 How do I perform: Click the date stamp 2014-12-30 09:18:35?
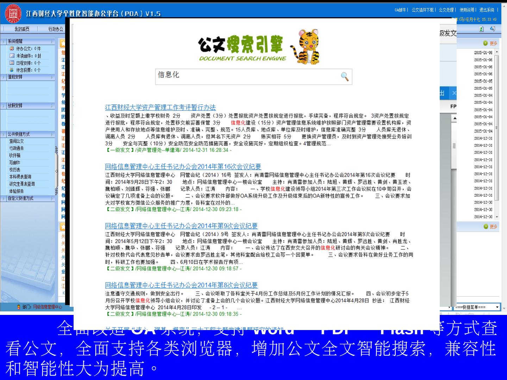click(x=215, y=313)
